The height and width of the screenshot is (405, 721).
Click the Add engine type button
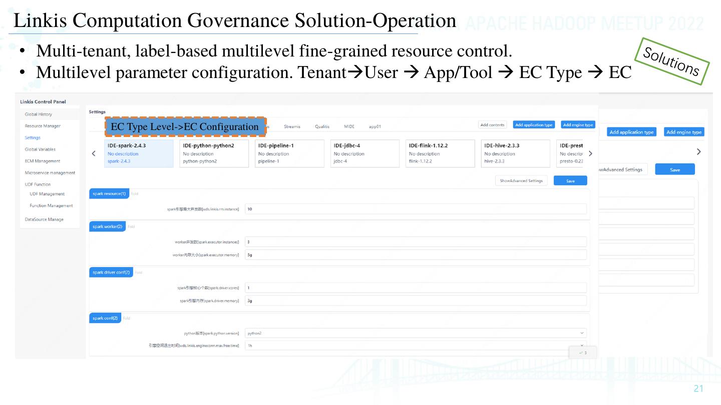578,125
